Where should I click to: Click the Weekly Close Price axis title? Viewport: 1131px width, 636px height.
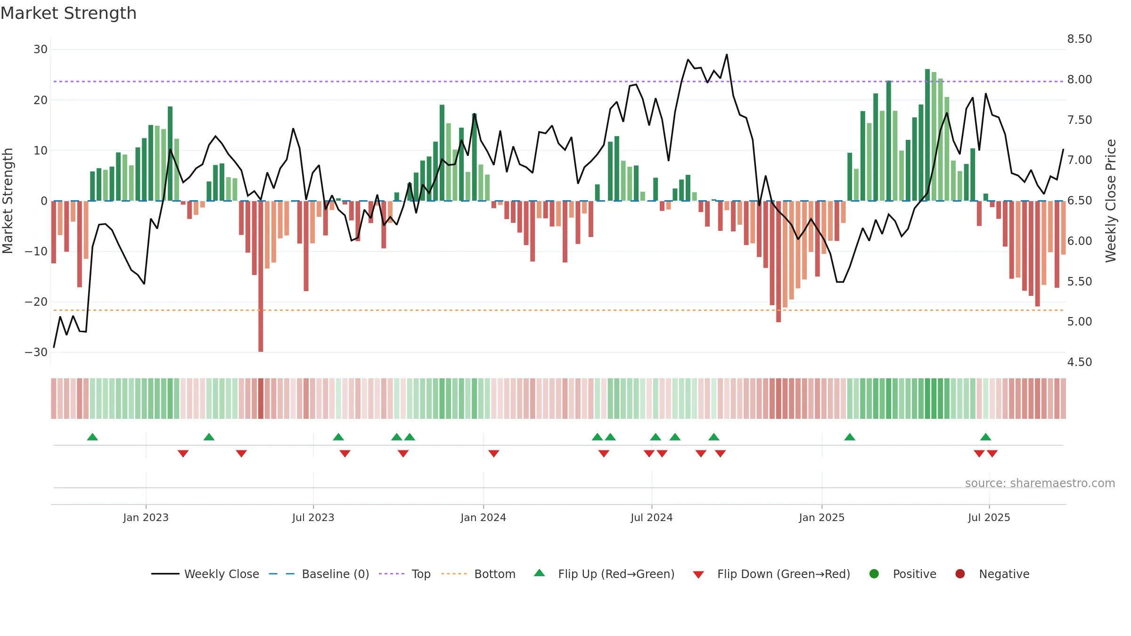point(1111,201)
